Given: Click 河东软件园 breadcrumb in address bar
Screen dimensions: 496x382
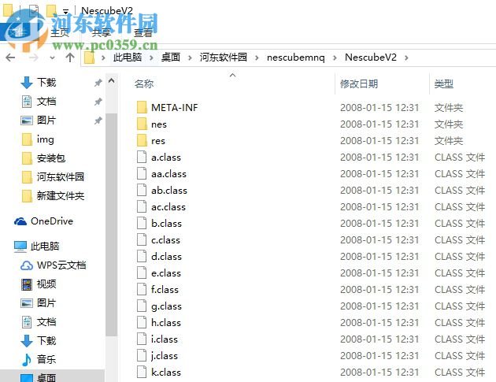Looking at the screenshot, I should tap(224, 57).
